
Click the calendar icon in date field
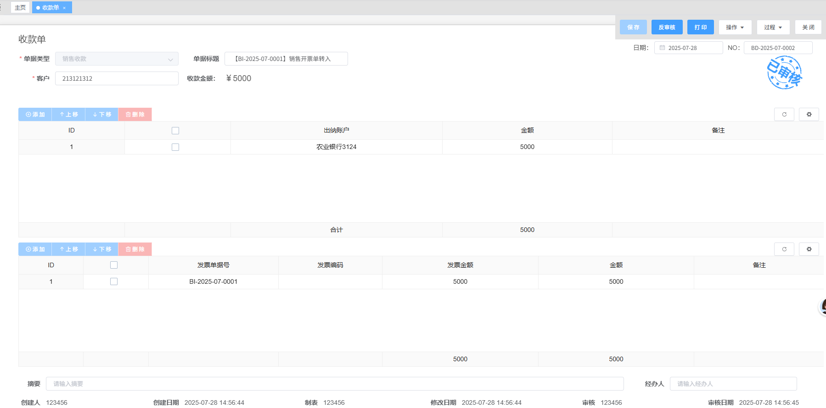coord(662,48)
